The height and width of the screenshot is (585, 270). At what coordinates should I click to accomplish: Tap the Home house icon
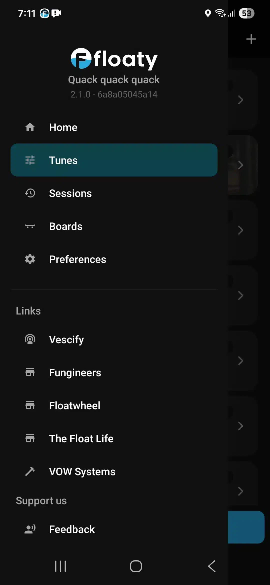(x=30, y=127)
